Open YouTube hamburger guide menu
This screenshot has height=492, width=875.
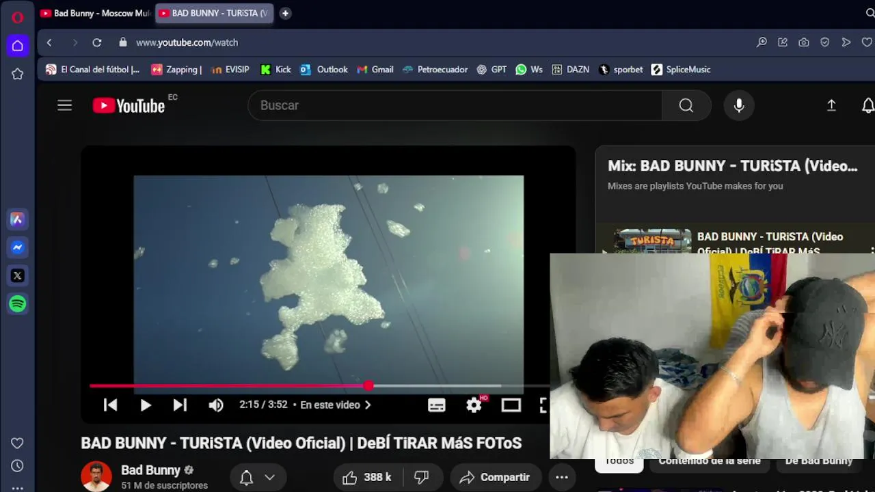(65, 105)
